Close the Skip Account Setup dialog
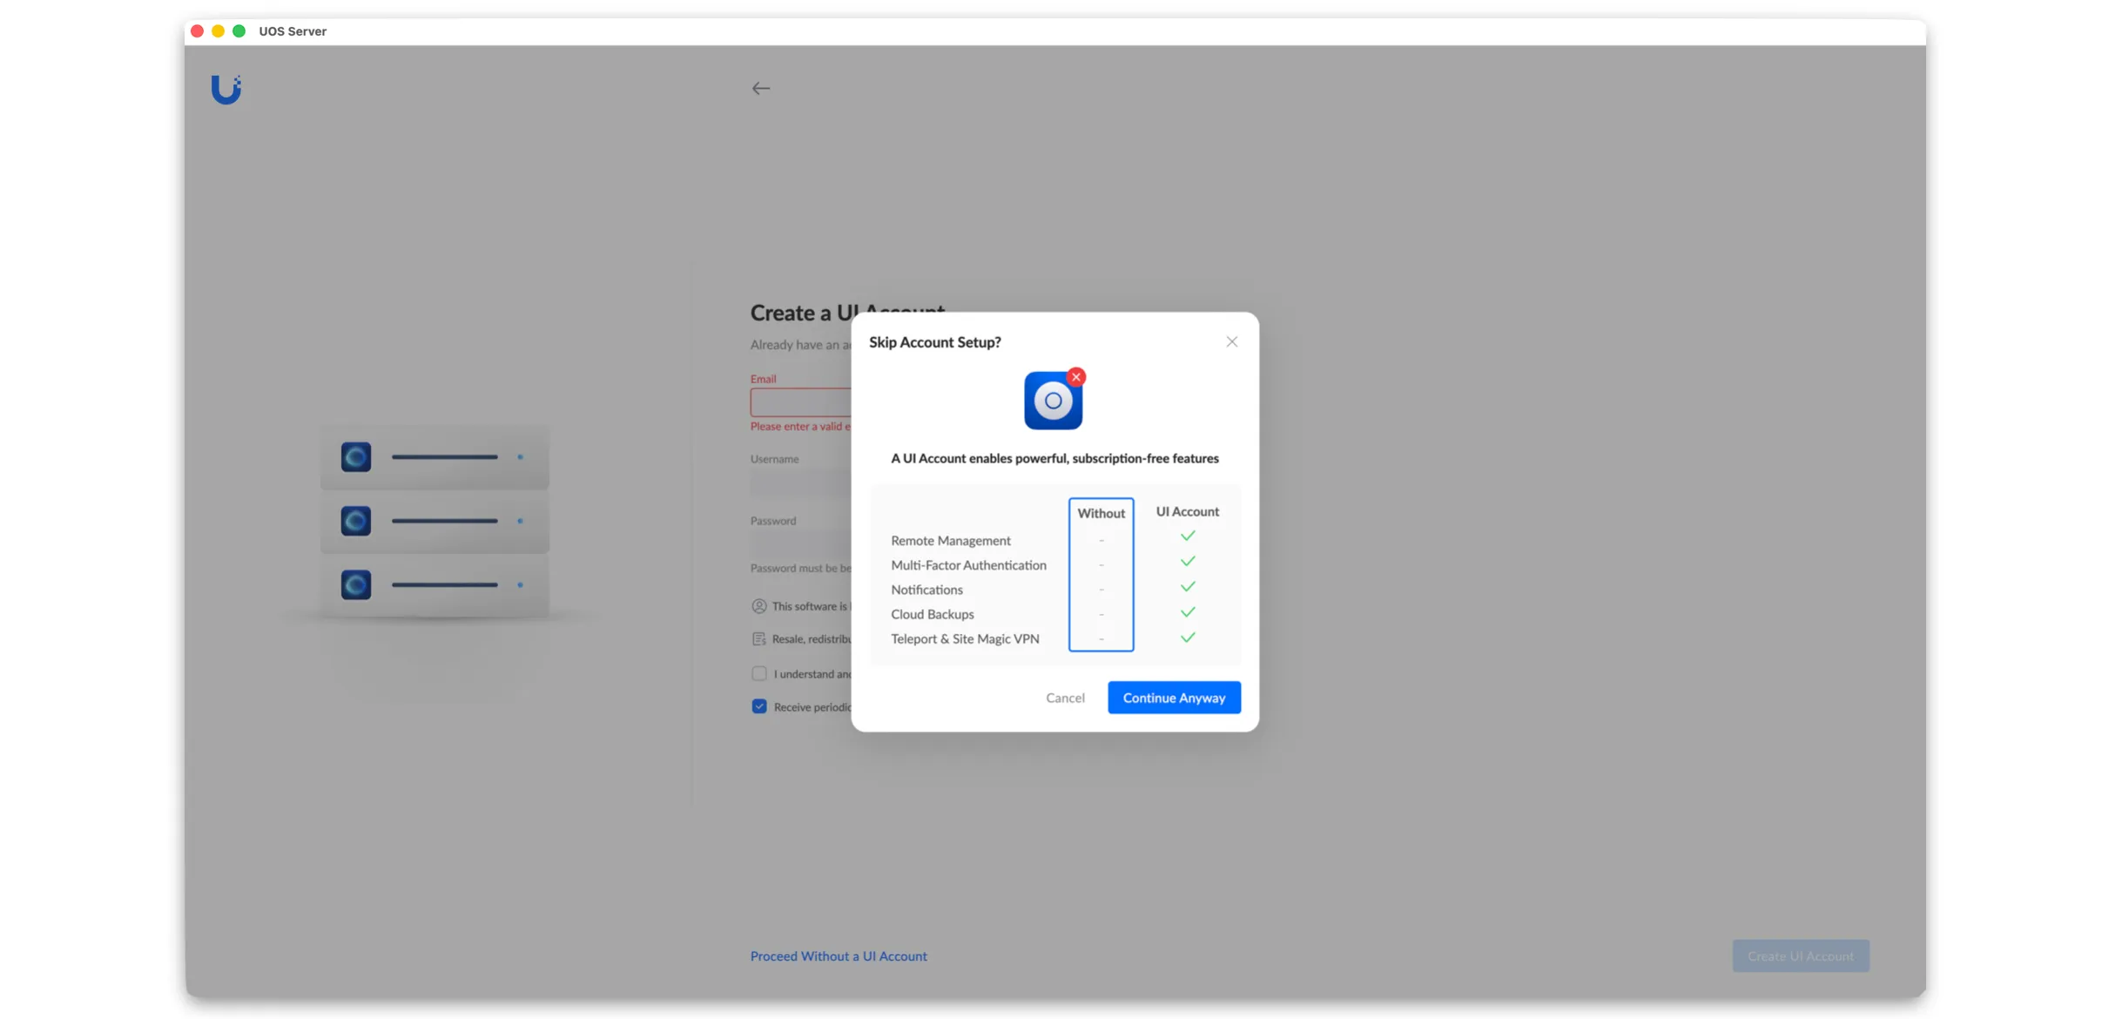This screenshot has width=2109, height=1019. [1231, 341]
